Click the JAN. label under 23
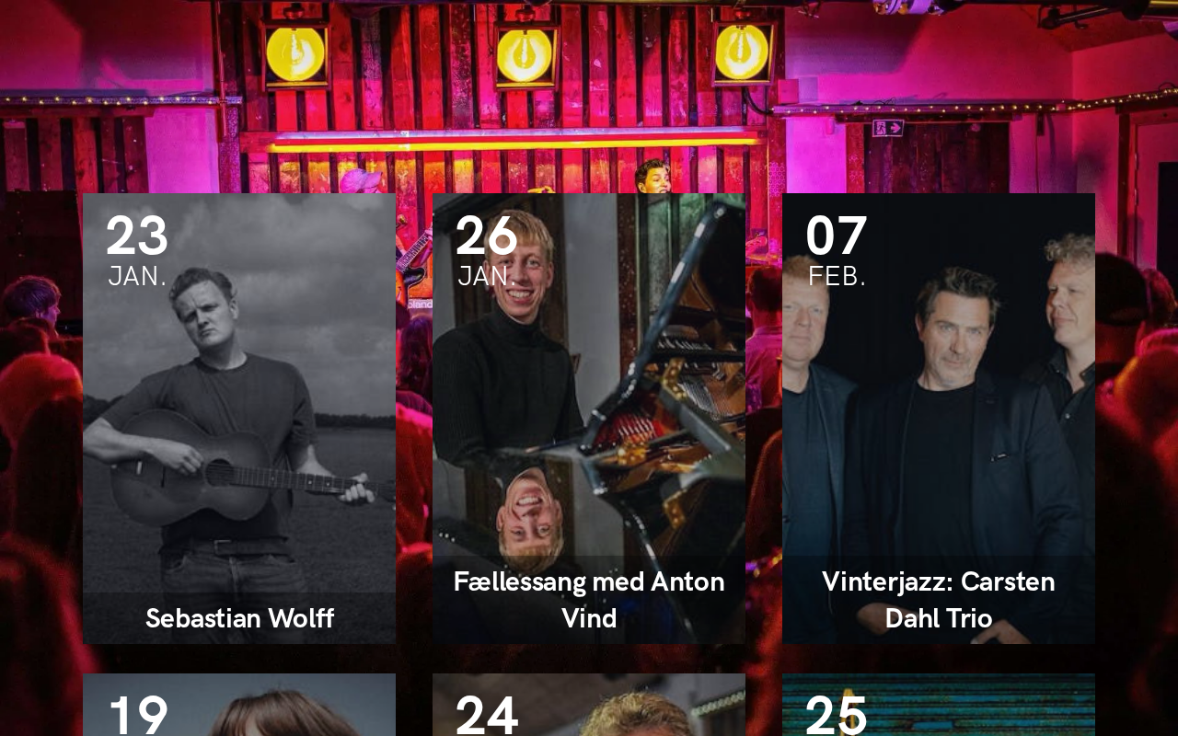The image size is (1178, 736). (137, 276)
